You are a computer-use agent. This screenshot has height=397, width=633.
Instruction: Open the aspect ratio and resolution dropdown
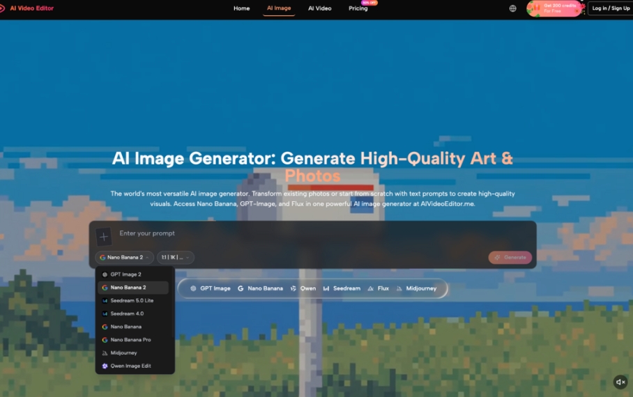(x=175, y=258)
